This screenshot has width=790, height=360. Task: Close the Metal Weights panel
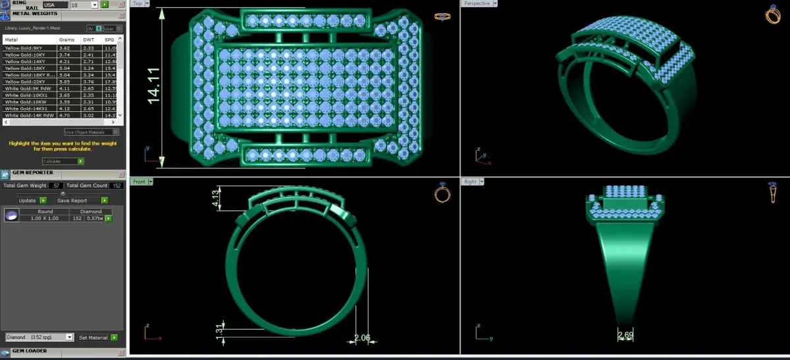click(121, 15)
